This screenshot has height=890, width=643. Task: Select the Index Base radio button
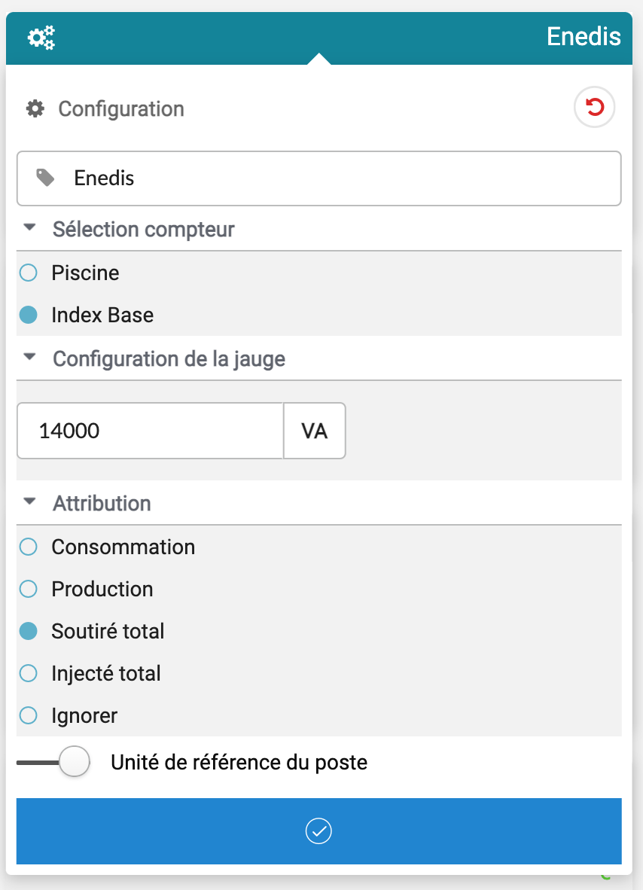pyautogui.click(x=29, y=315)
